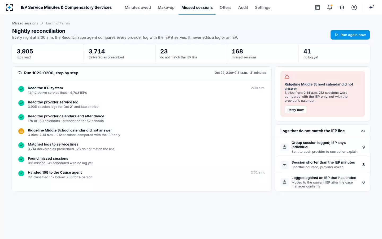This screenshot has width=382, height=239.
Task: Click the robot icon beside Run 1022-0200
Action: tap(20, 73)
